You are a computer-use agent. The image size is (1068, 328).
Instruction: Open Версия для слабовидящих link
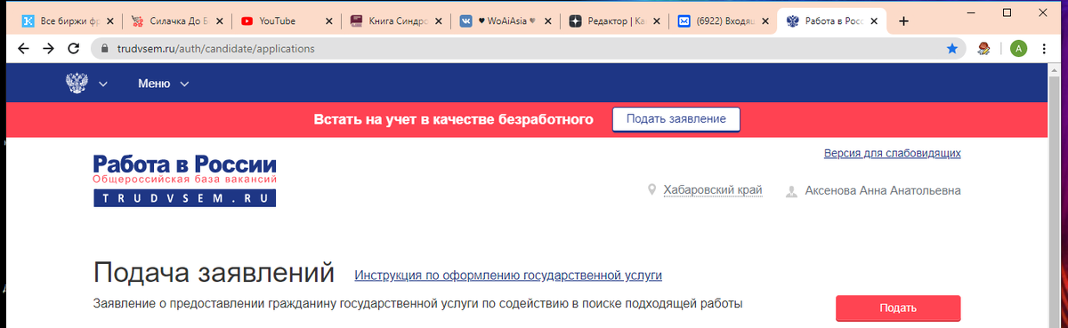pyautogui.click(x=893, y=153)
